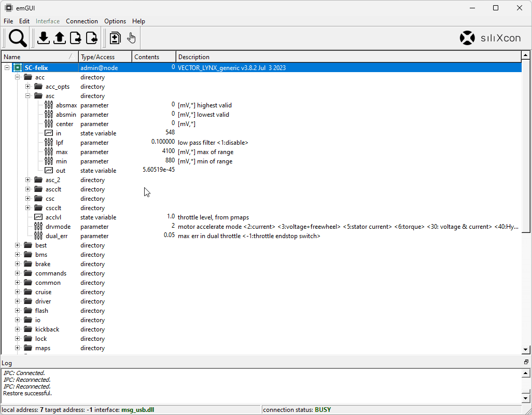This screenshot has height=415, width=532.
Task: Undock the Log panel with float button
Action: pyautogui.click(x=526, y=362)
